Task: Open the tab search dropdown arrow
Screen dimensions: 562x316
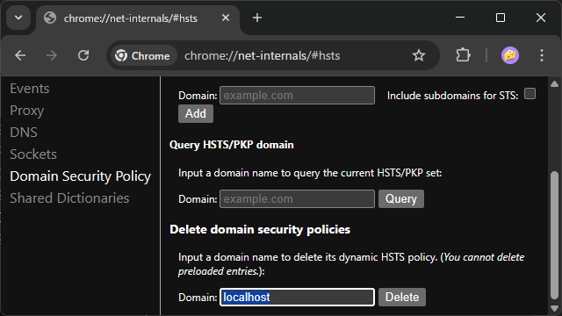Action: tap(18, 18)
